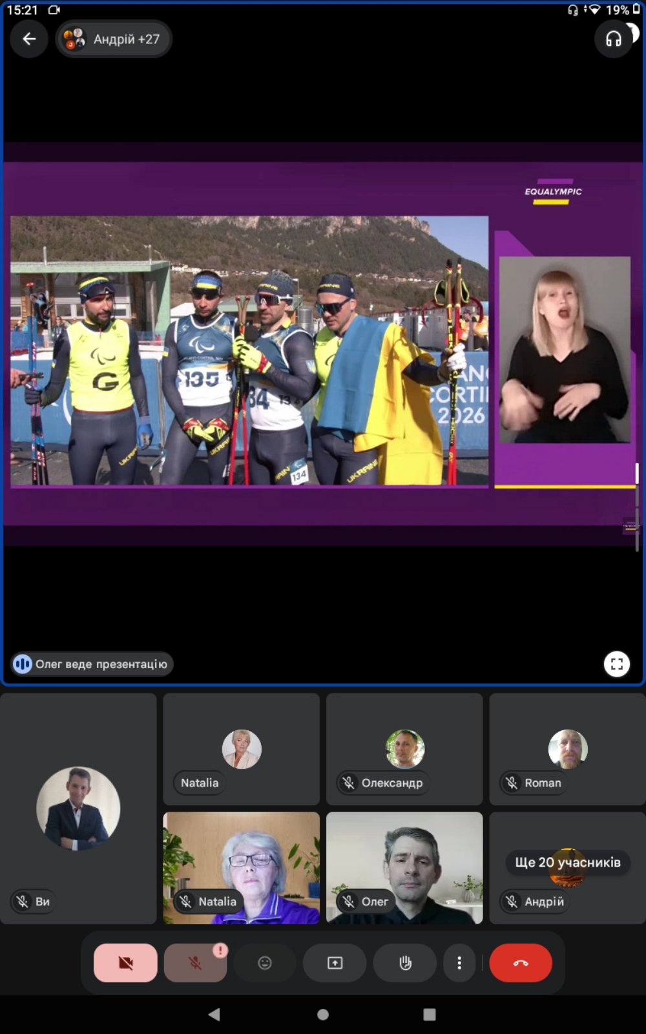Show the 20 more participants

pos(567,862)
